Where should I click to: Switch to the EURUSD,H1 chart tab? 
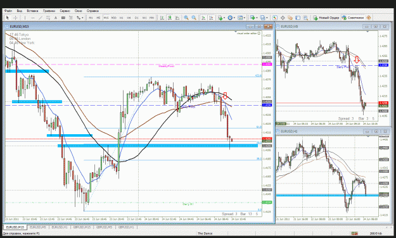(60, 227)
